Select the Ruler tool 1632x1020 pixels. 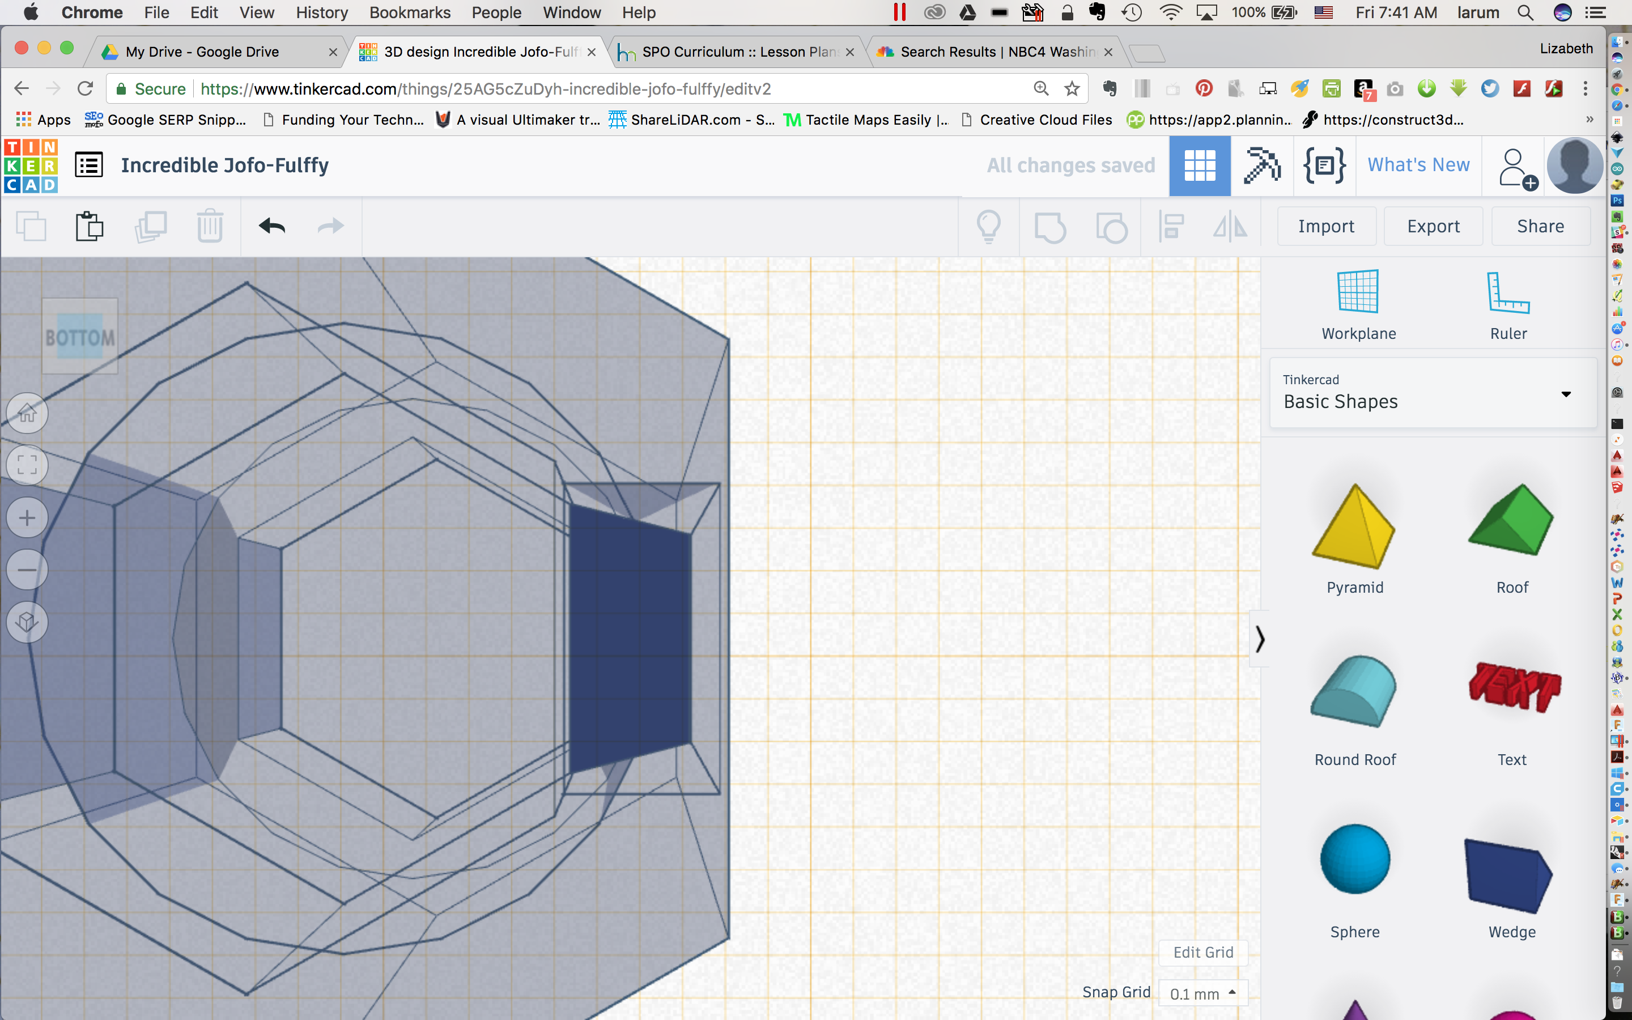pos(1508,305)
